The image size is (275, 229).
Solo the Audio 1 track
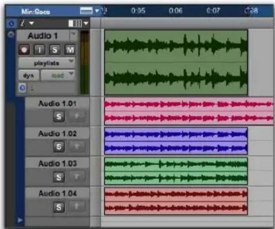55,50
